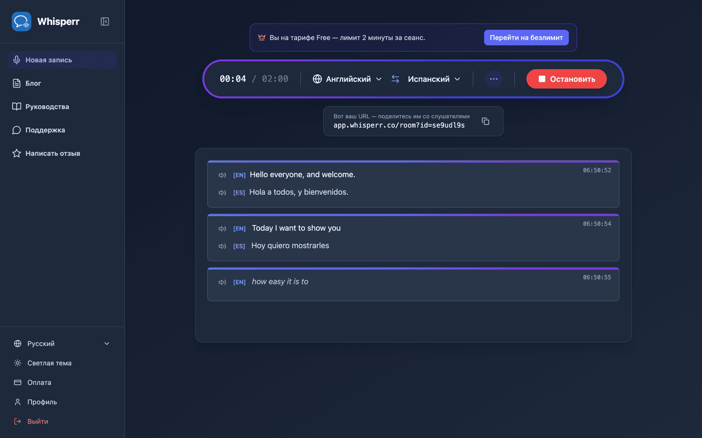The height and width of the screenshot is (438, 702).
Task: Click the chevron next to Русский
Action: coord(107,343)
